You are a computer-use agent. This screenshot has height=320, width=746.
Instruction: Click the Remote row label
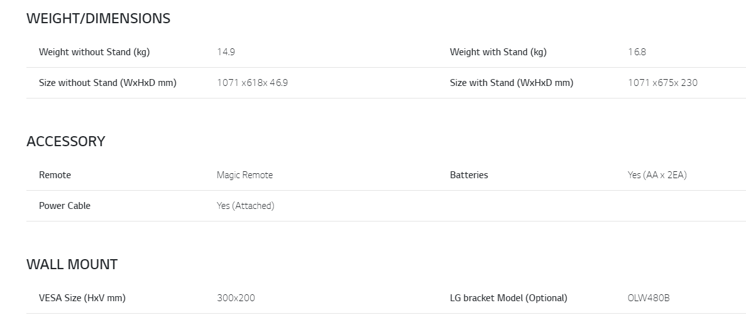click(x=55, y=175)
